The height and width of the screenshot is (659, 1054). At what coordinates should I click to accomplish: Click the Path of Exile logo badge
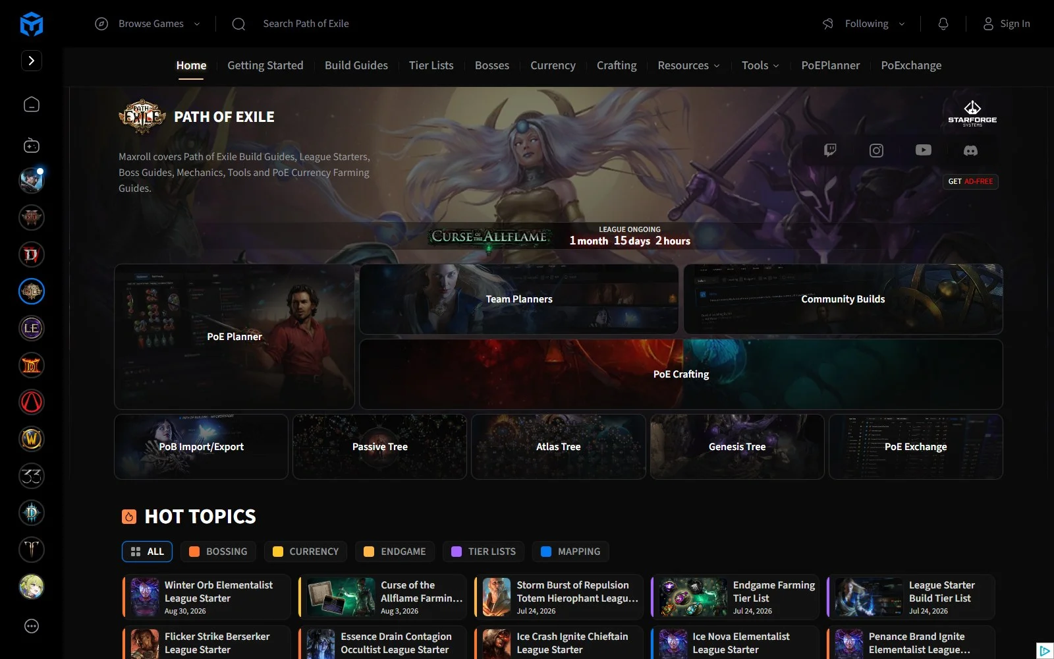(x=142, y=117)
